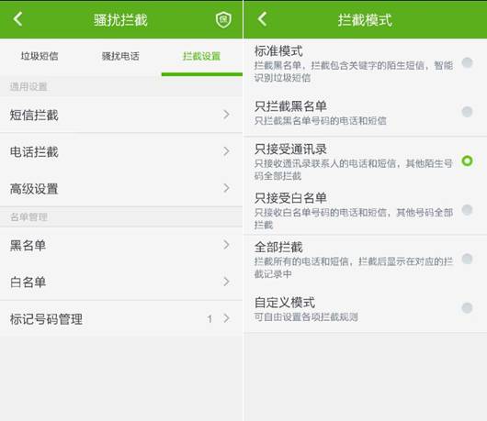Tap the 全部拦截 title text
The width and height of the screenshot is (487, 421).
point(278,247)
